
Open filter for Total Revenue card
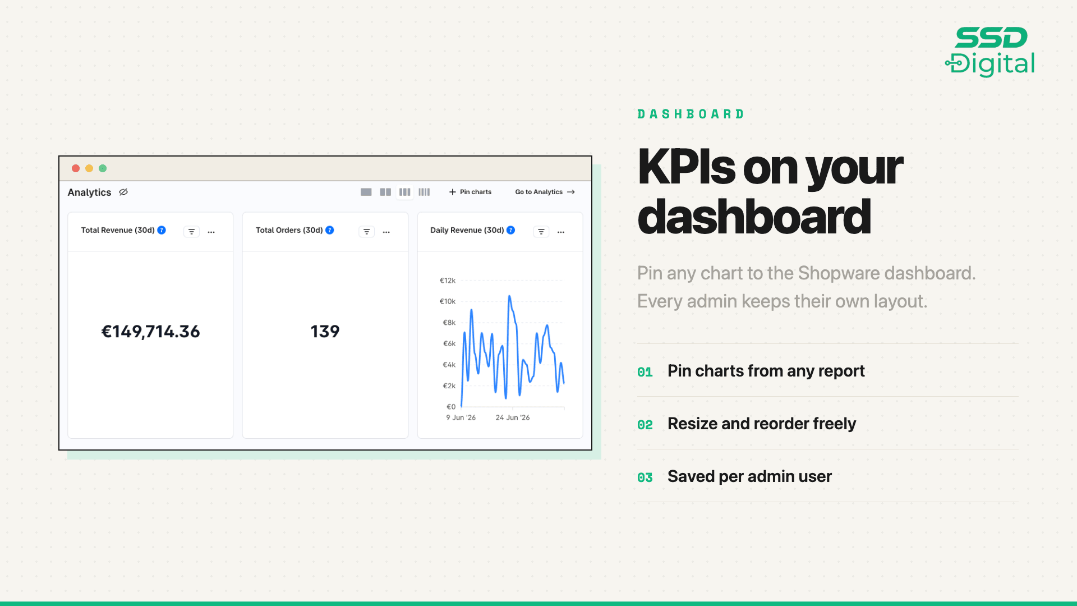click(191, 232)
